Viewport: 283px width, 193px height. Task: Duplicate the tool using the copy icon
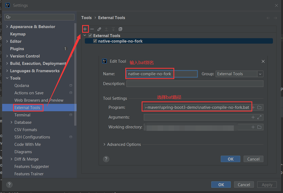pos(120,29)
